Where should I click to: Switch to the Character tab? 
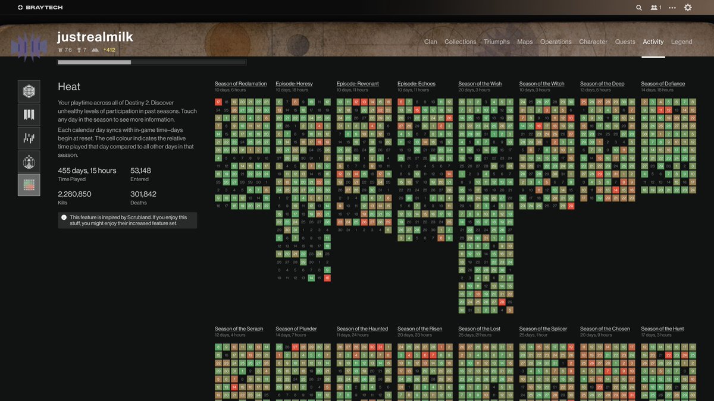pyautogui.click(x=593, y=42)
